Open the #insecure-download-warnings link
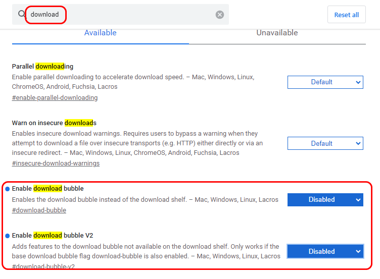380x279 pixels. click(x=56, y=163)
